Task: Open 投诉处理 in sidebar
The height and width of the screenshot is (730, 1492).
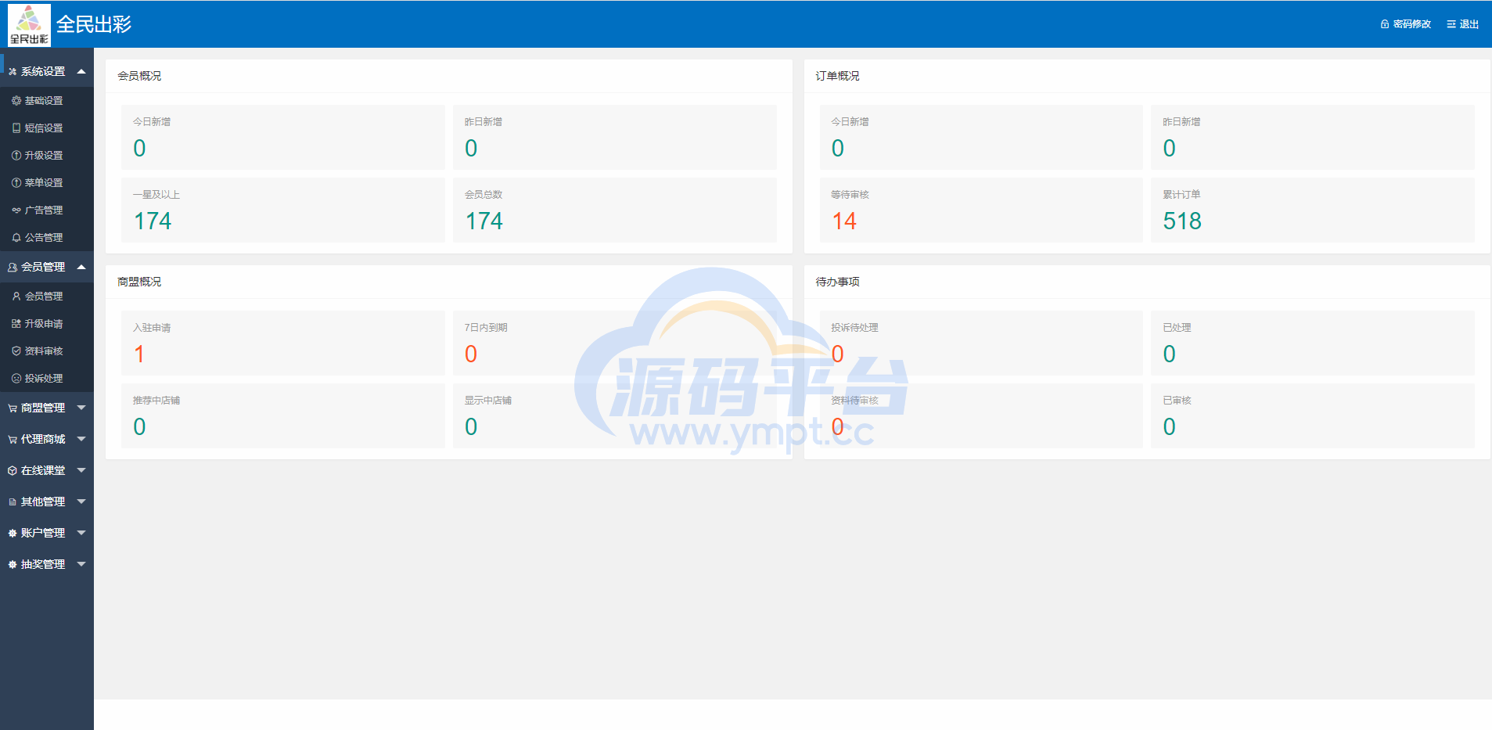Action: coord(47,379)
